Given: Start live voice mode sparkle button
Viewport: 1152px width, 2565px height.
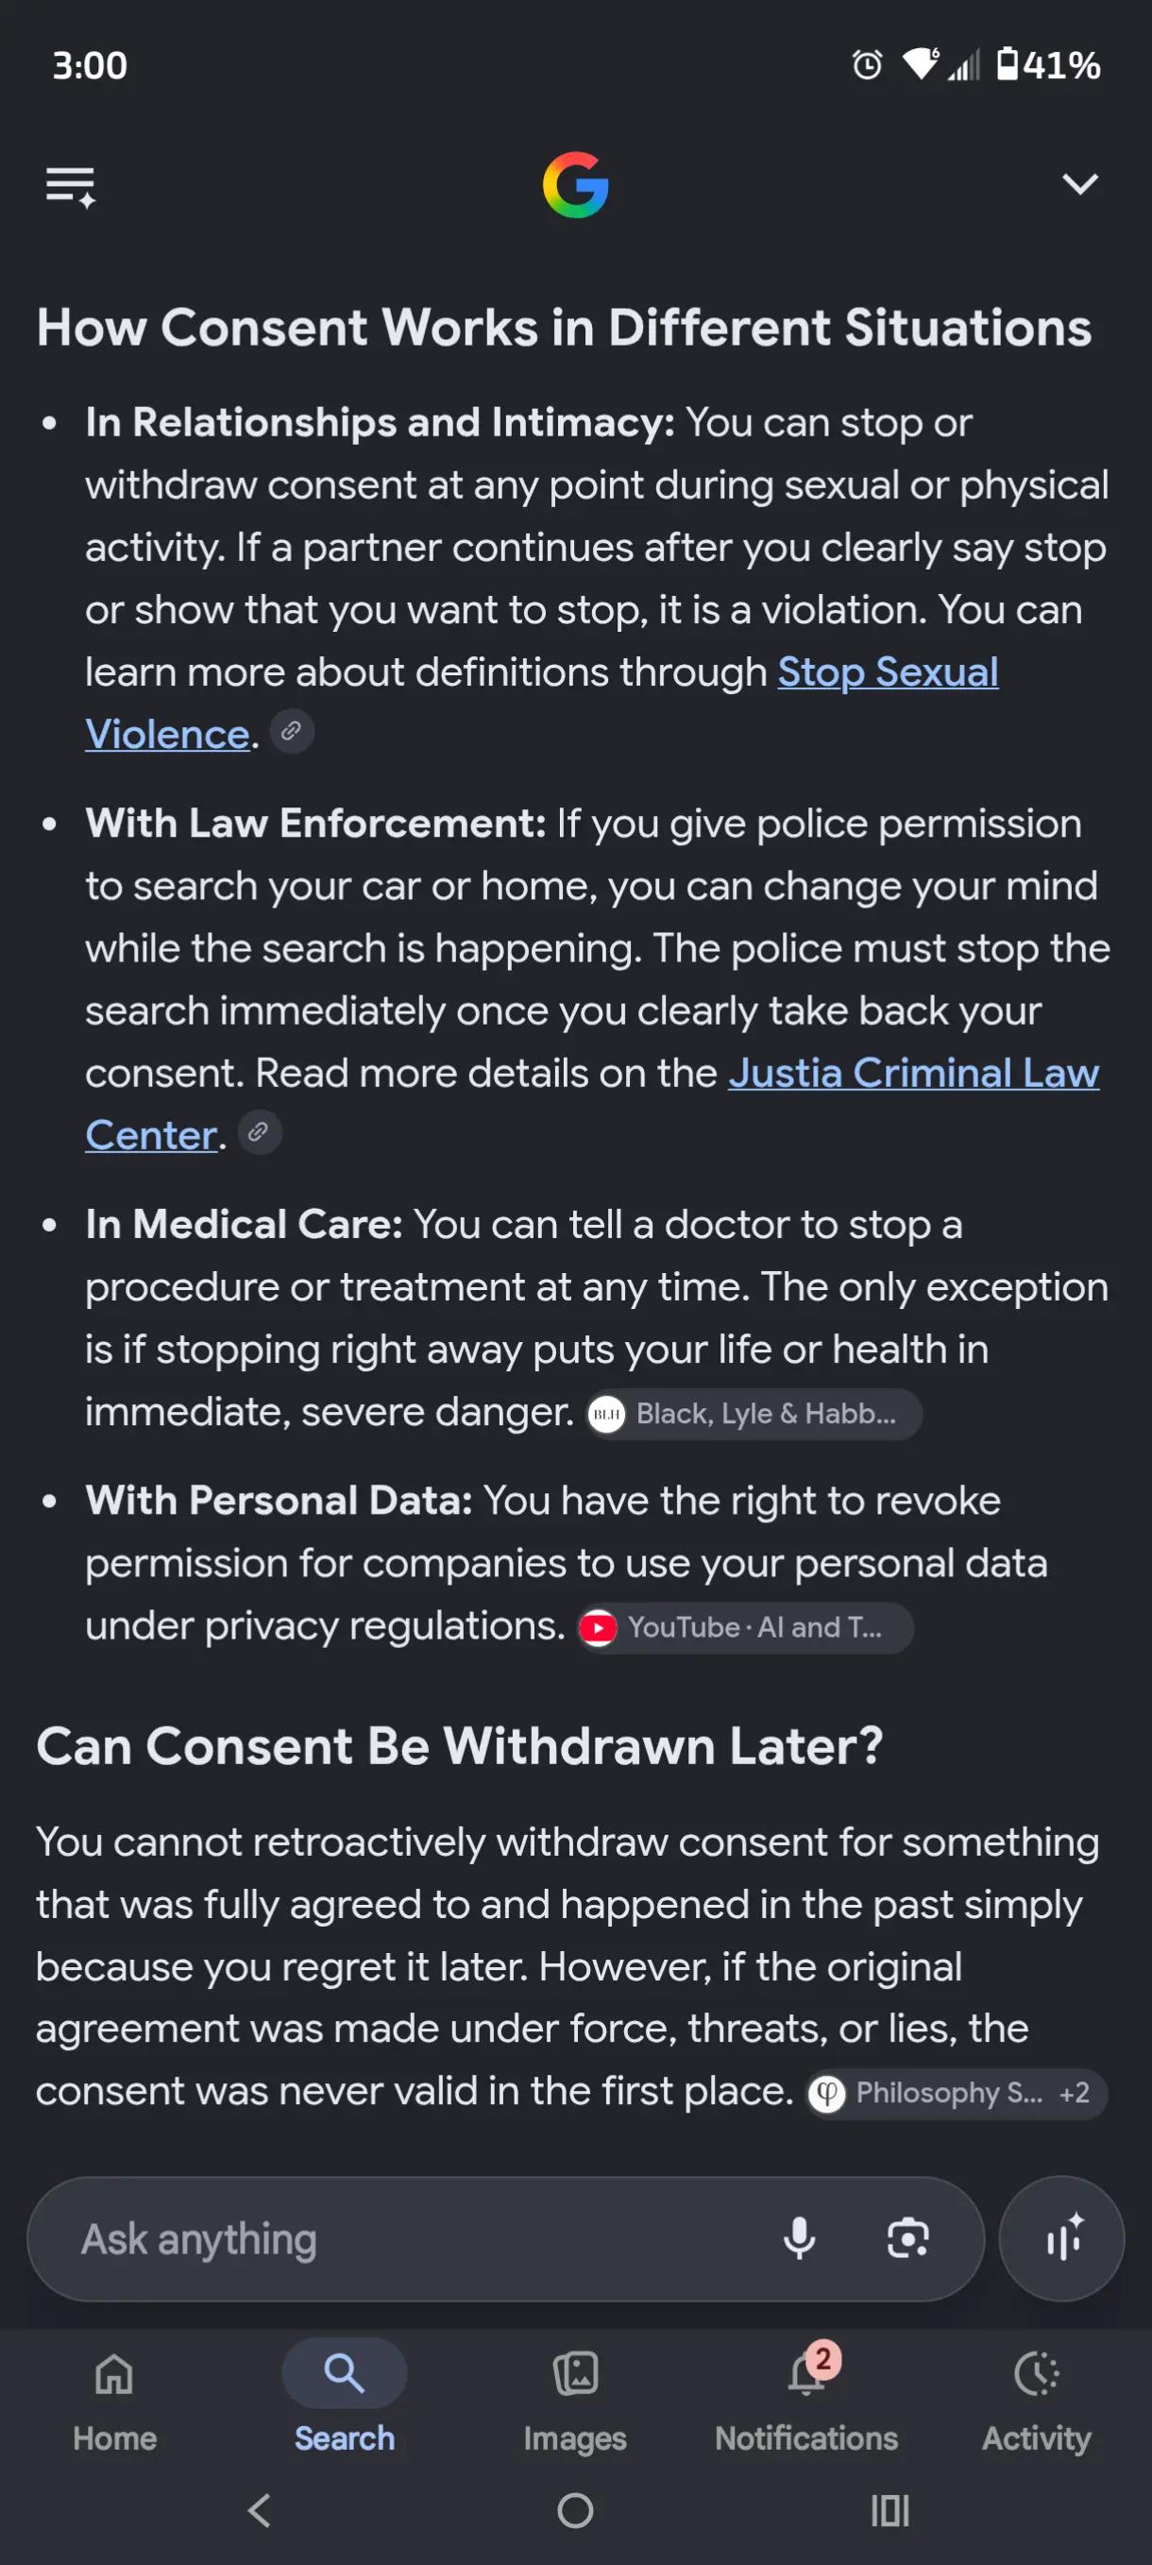Looking at the screenshot, I should 1061,2238.
